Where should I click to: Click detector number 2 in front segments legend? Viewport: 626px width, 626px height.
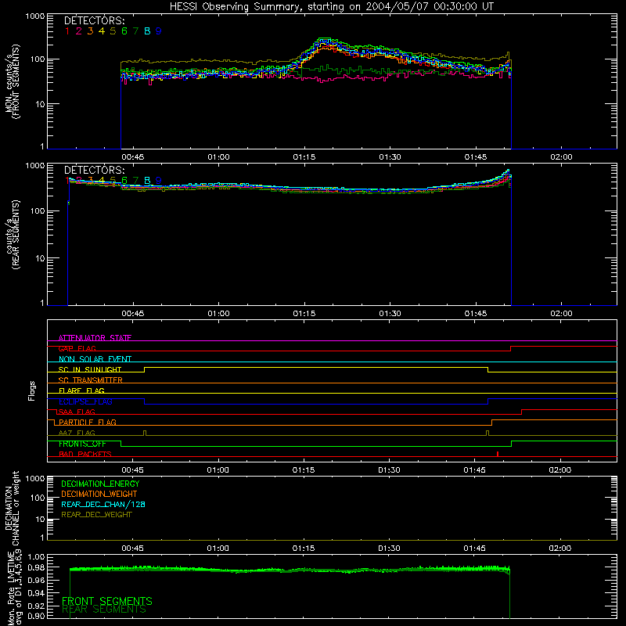pyautogui.click(x=79, y=31)
